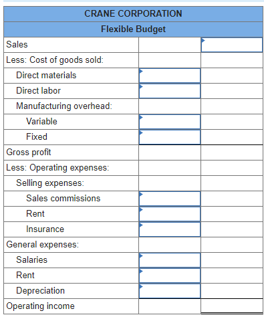264x315 pixels.
Task: Click the Flexible Budget header
Action: [x=133, y=29]
